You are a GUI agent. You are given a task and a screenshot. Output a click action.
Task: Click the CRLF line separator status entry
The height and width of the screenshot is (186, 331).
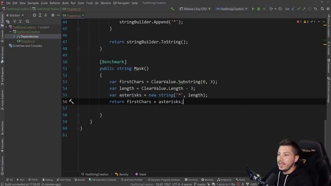168,184
